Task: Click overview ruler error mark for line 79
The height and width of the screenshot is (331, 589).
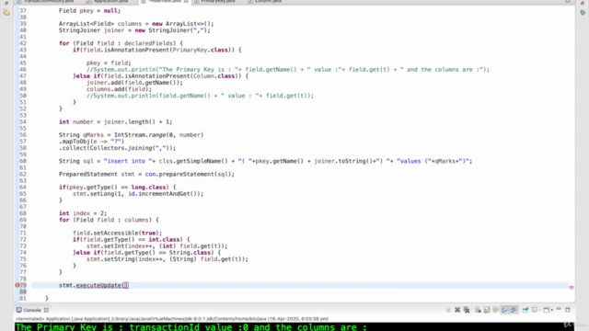Action: coord(572,287)
